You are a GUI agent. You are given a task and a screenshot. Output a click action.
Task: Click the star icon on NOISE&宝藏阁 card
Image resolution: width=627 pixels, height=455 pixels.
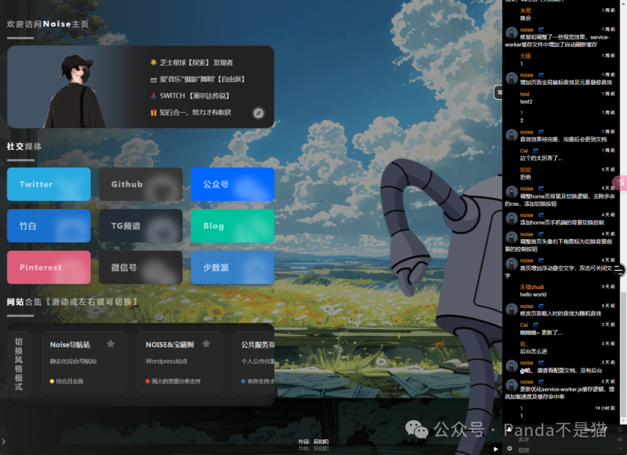click(x=206, y=344)
